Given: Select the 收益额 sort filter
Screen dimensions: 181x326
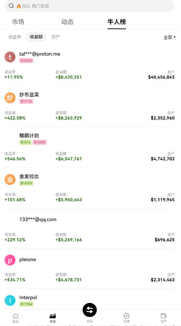Looking at the screenshot, I should click(x=36, y=37).
